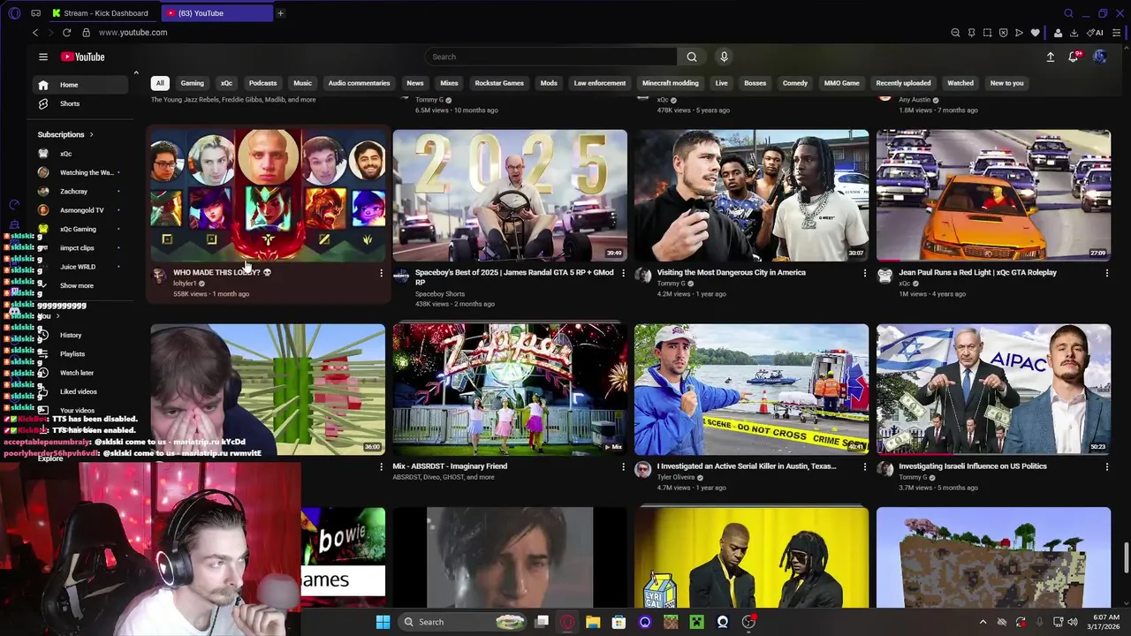Go back with the browser back arrow
This screenshot has width=1131, height=636.
(x=35, y=33)
